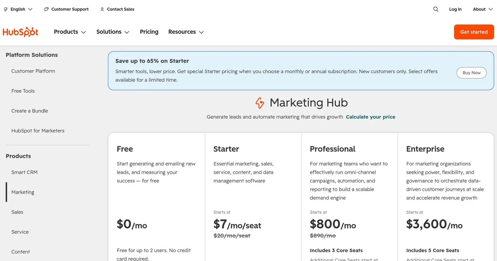Click the Starter plan heading
Screen dimensions: 497x261
tap(226, 149)
